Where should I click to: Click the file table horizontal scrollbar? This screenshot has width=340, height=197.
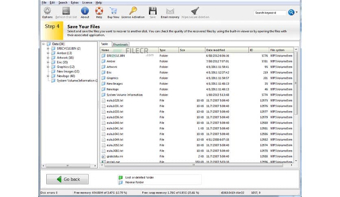194,165
